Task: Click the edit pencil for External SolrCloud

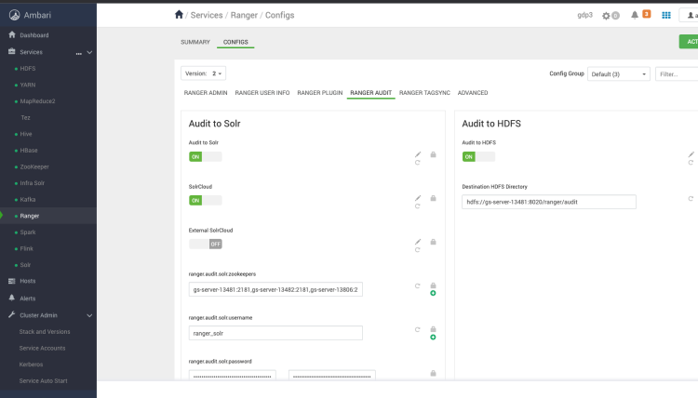Action: click(x=418, y=242)
